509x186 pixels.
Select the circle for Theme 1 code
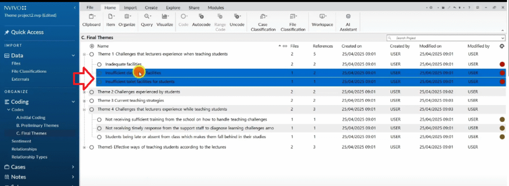pyautogui.click(x=91, y=54)
